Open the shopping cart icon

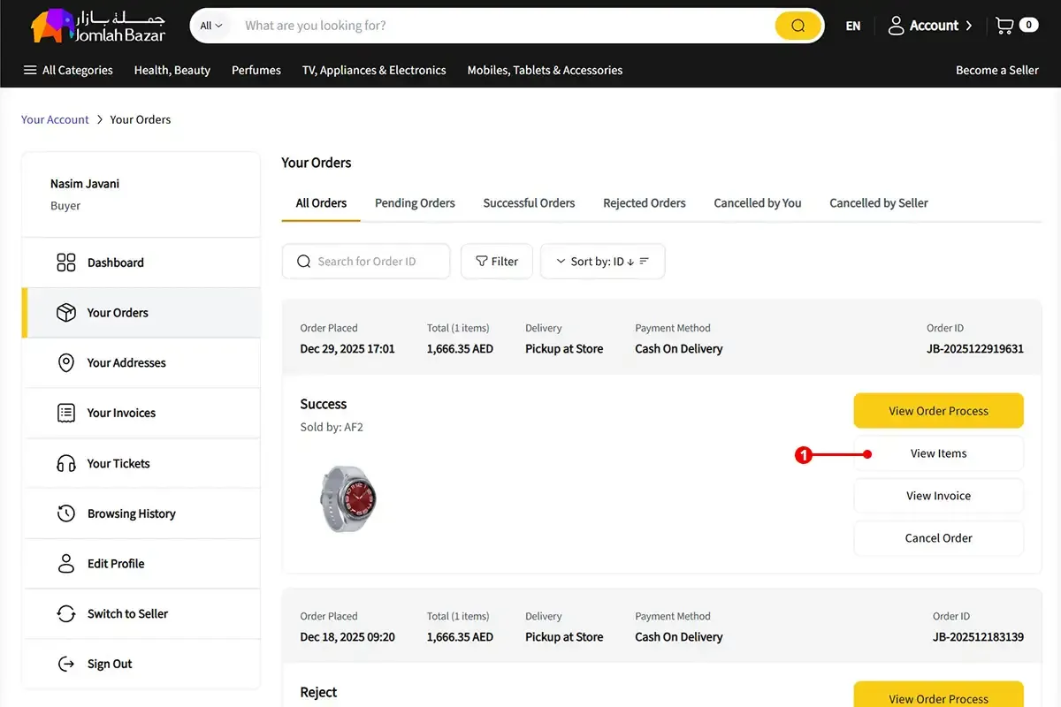click(1004, 26)
